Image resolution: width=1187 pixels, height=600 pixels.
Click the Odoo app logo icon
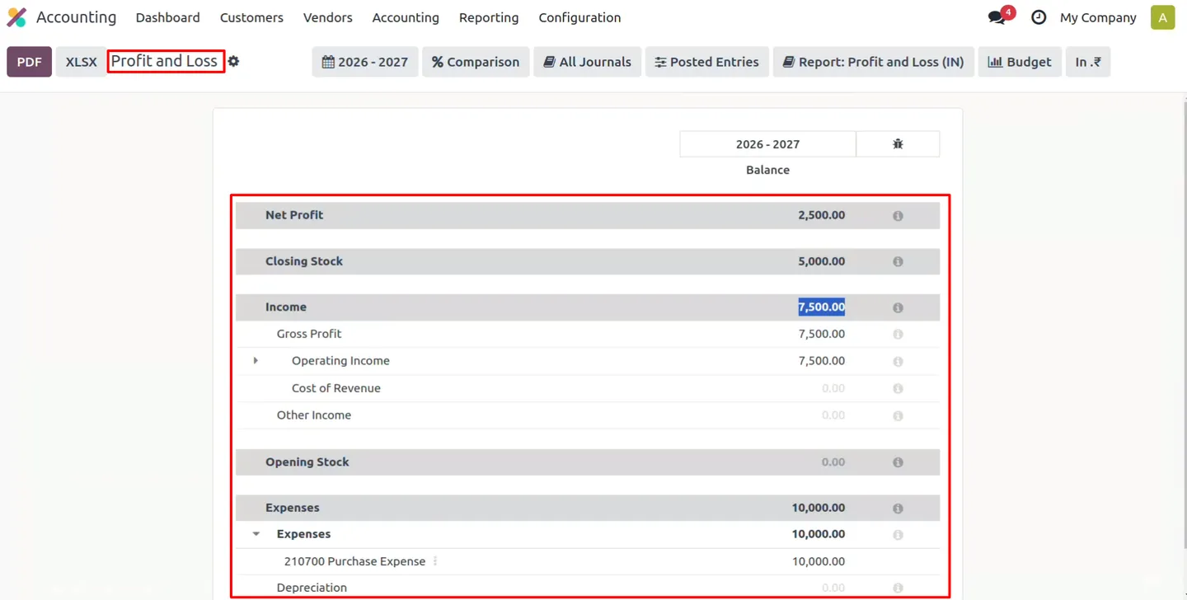16,17
